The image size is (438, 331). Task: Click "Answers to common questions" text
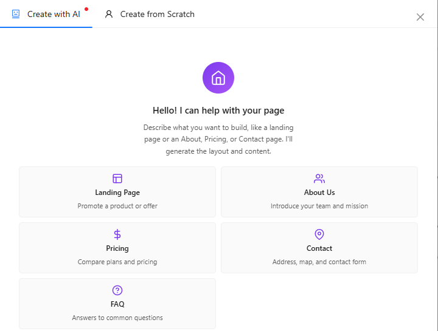pyautogui.click(x=117, y=318)
